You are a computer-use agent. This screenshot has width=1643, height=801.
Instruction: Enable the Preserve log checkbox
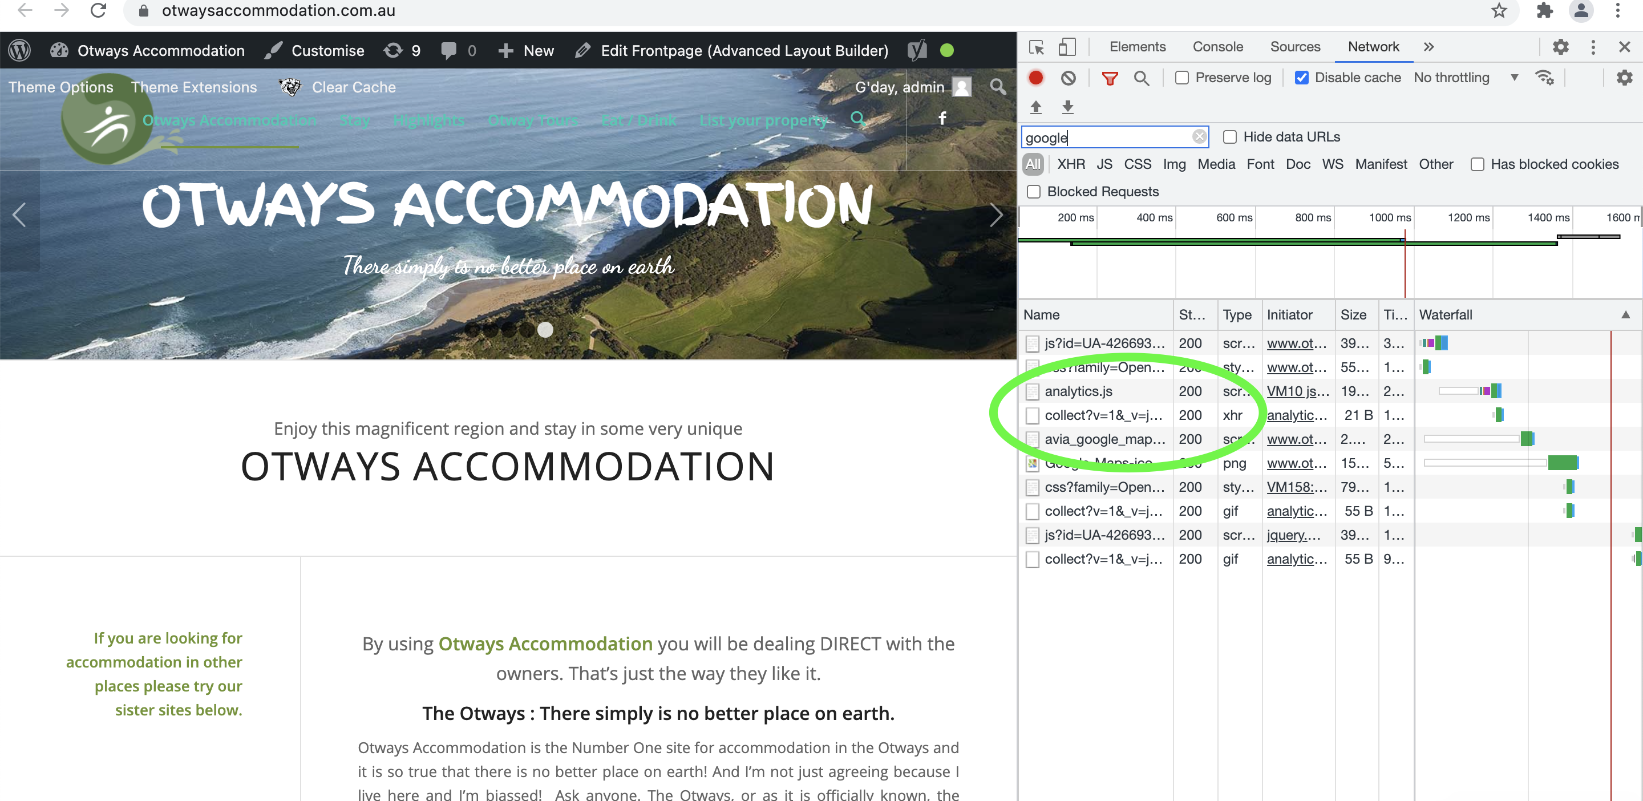(x=1182, y=78)
